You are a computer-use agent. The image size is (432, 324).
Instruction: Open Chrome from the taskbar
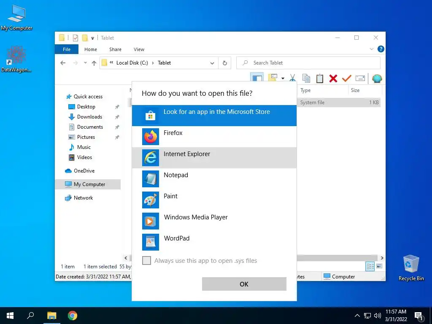point(73,316)
